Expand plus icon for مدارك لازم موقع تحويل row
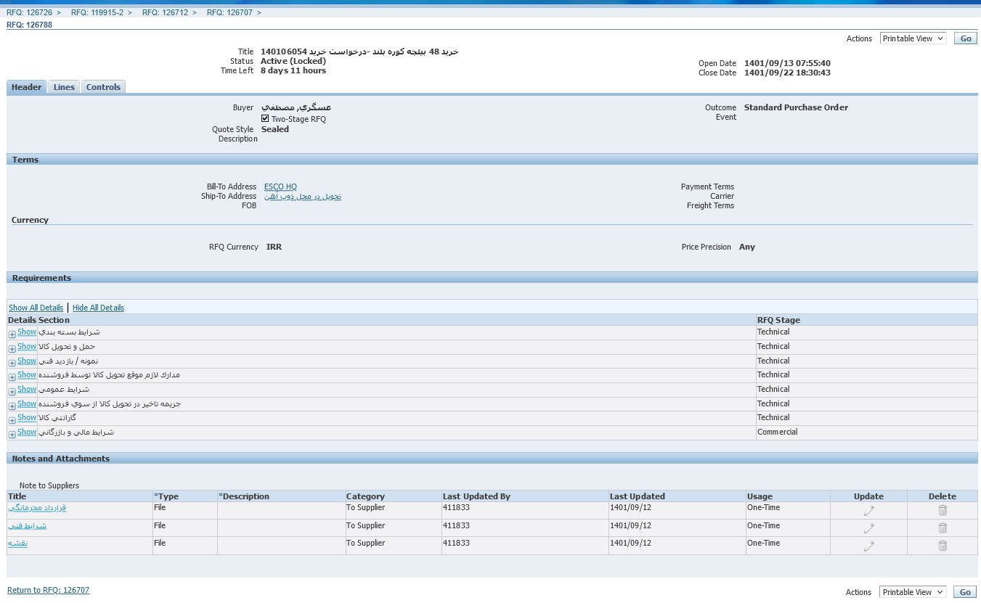981x603 pixels. [x=12, y=377]
